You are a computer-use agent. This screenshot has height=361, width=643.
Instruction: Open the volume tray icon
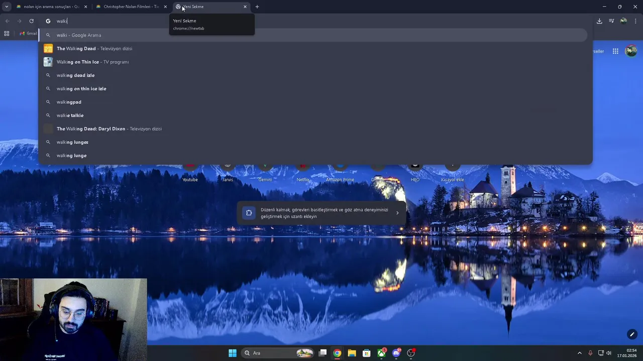tap(609, 353)
